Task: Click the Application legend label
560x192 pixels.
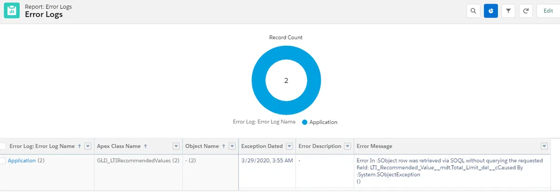Action: (x=323, y=122)
